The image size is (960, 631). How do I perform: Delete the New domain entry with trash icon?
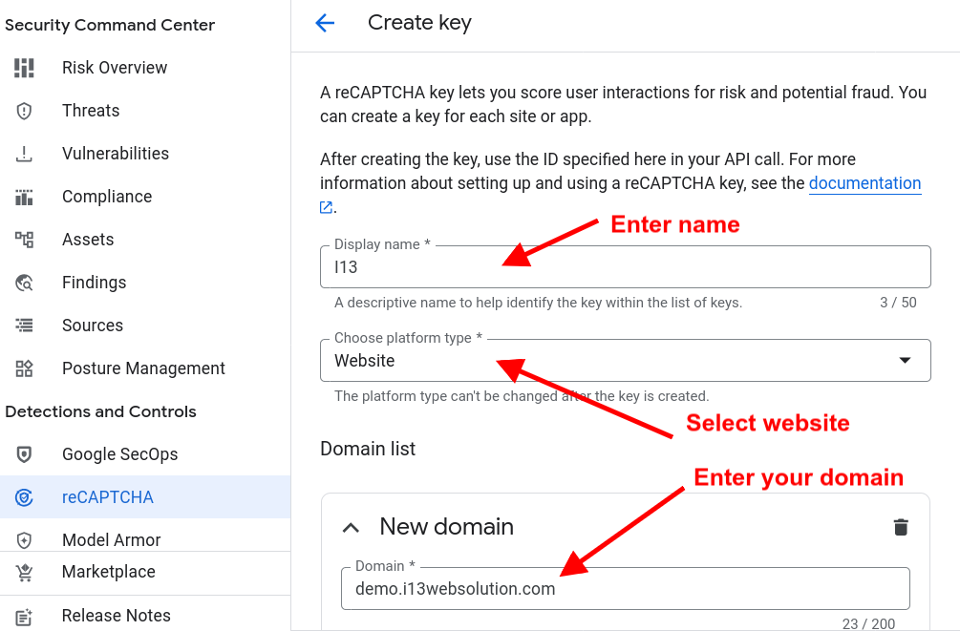click(901, 527)
